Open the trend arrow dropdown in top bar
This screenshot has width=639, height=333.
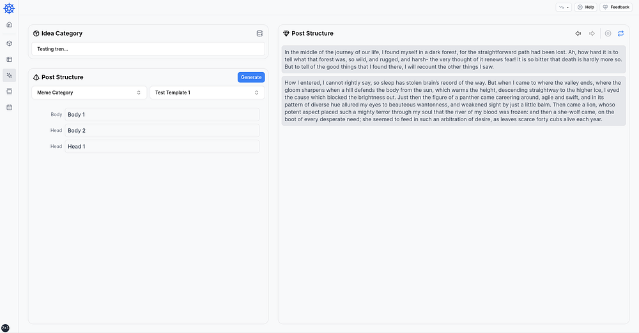point(564,7)
